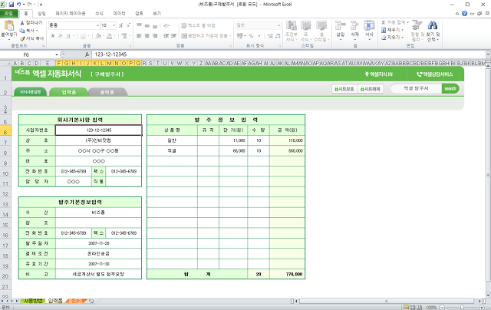Click the center horizontally alignment icon

(x=147, y=36)
